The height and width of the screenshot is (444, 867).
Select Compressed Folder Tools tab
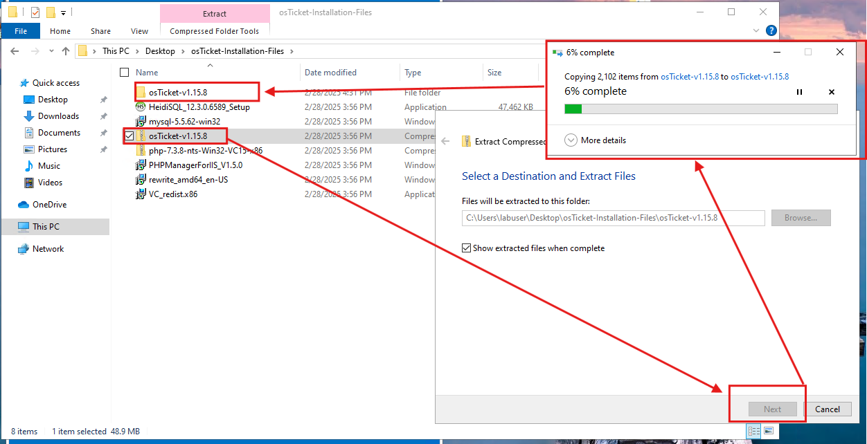(215, 31)
